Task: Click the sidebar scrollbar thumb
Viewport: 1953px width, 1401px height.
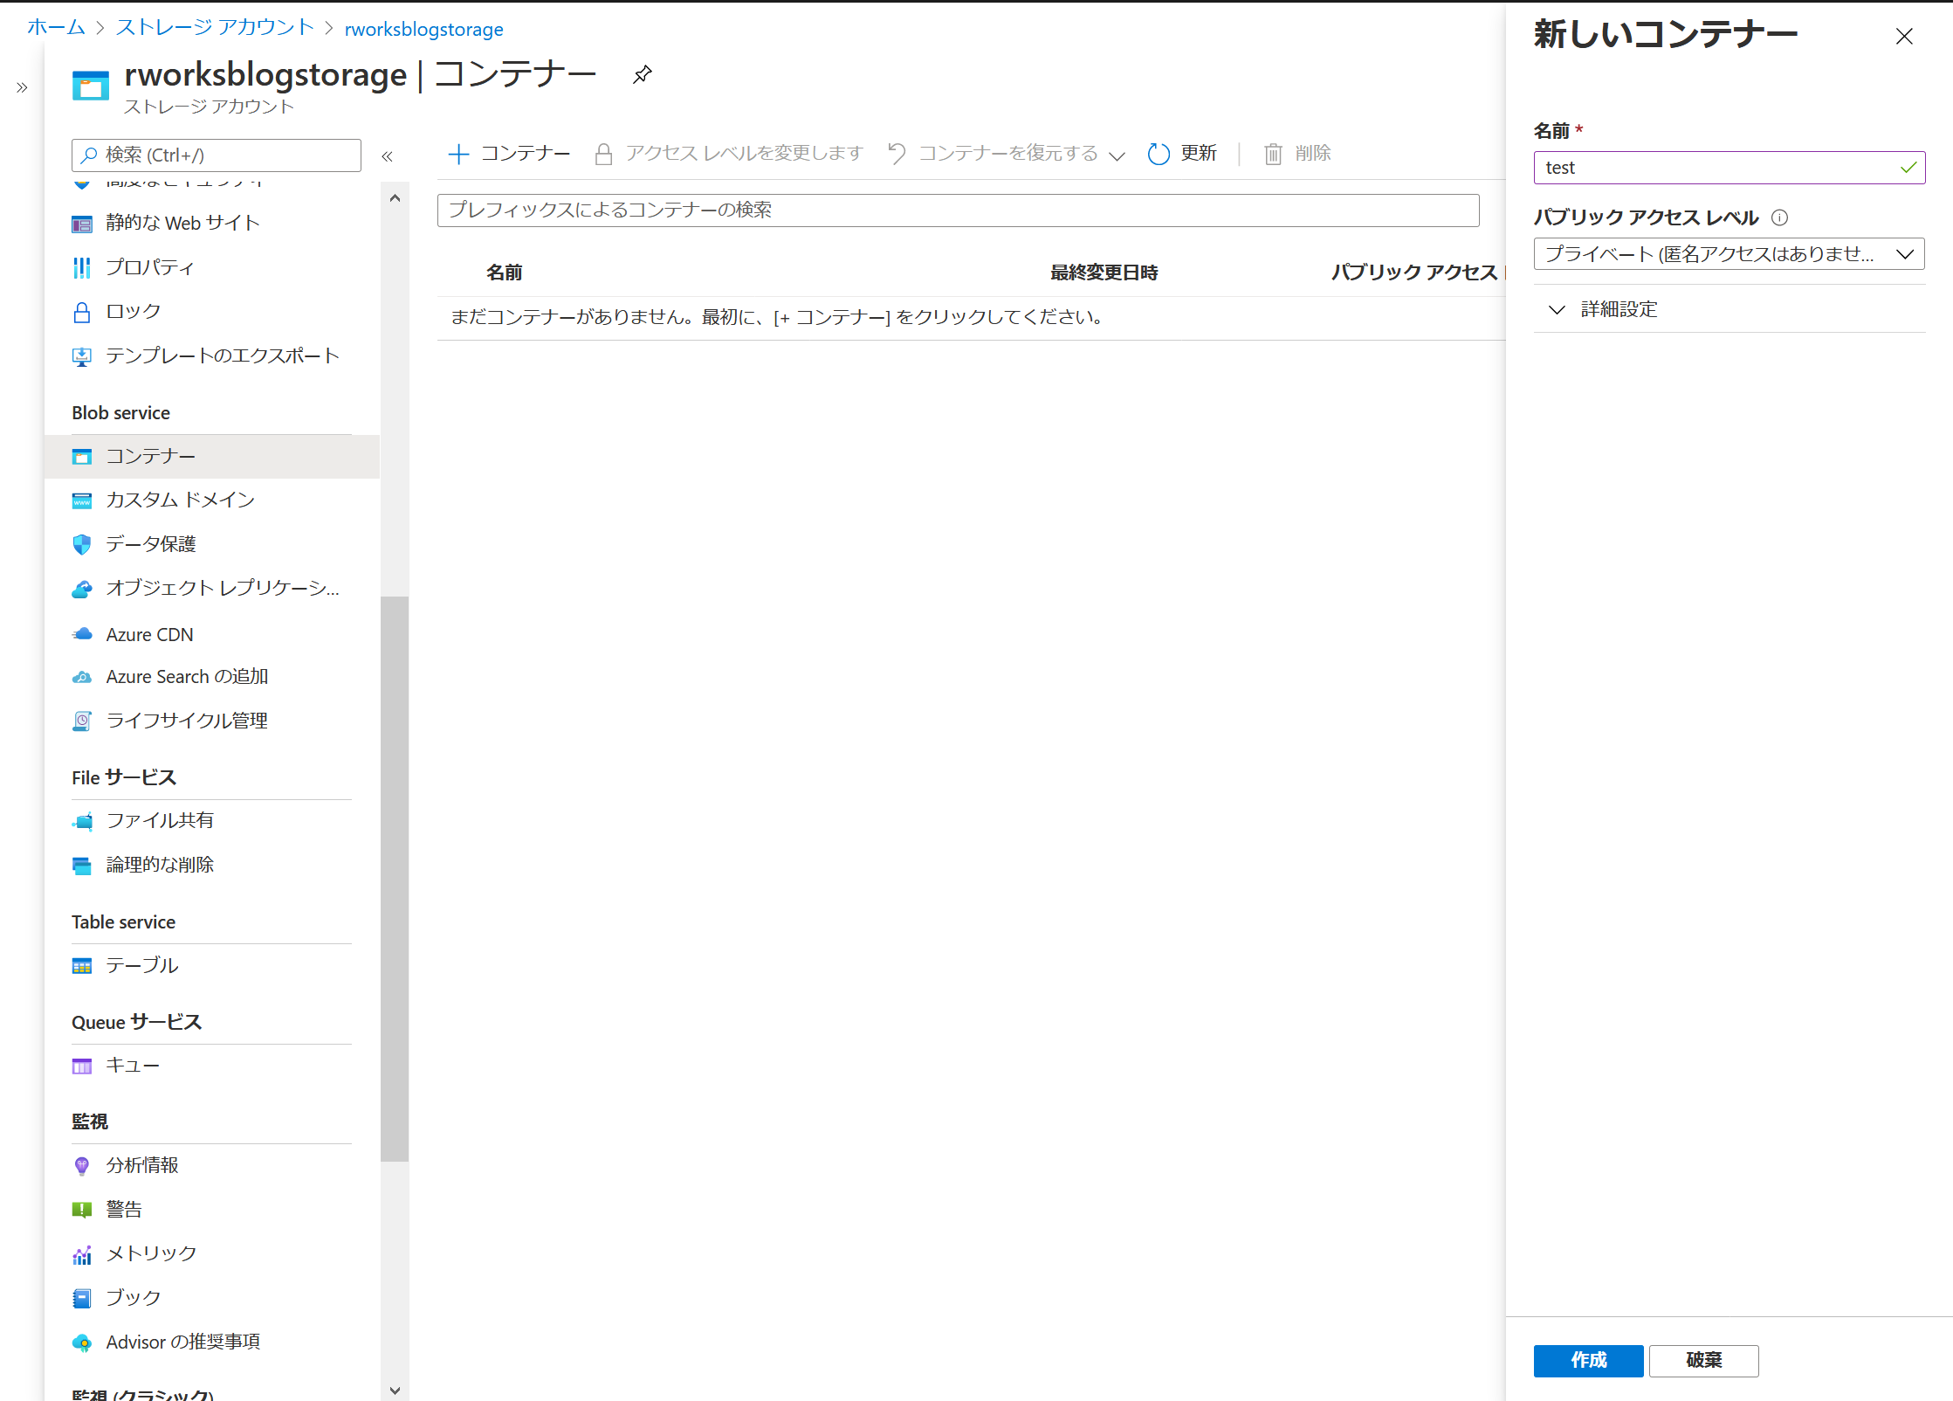Action: [395, 879]
